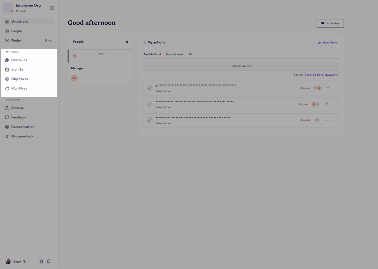378x269 pixels.
Task: Mark the third System Action as done
Action: pyautogui.click(x=150, y=120)
